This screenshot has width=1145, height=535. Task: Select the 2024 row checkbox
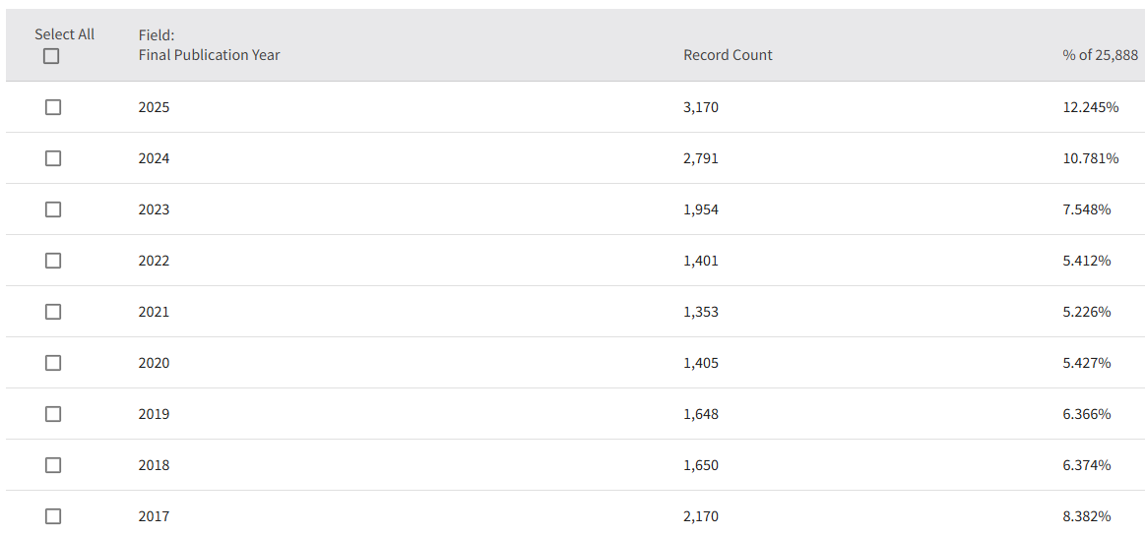coord(53,158)
